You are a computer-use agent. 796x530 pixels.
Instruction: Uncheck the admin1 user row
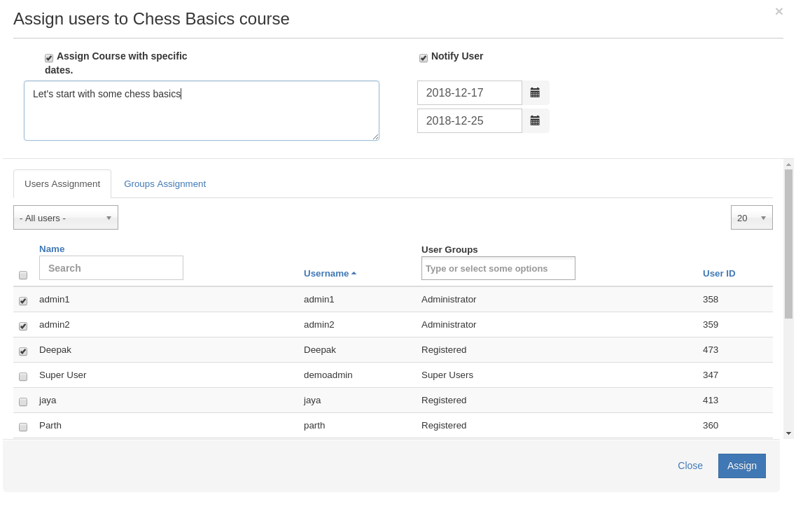click(23, 301)
